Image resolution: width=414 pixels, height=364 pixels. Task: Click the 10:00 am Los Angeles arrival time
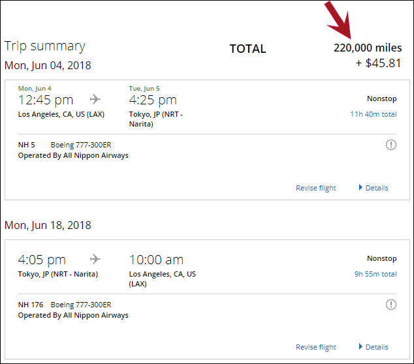pos(156,260)
